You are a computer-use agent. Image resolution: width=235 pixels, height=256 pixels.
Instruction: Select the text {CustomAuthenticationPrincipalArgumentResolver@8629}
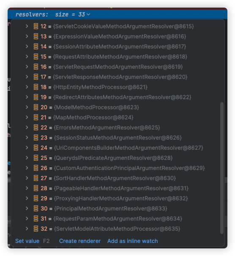pyautogui.click(x=129, y=168)
